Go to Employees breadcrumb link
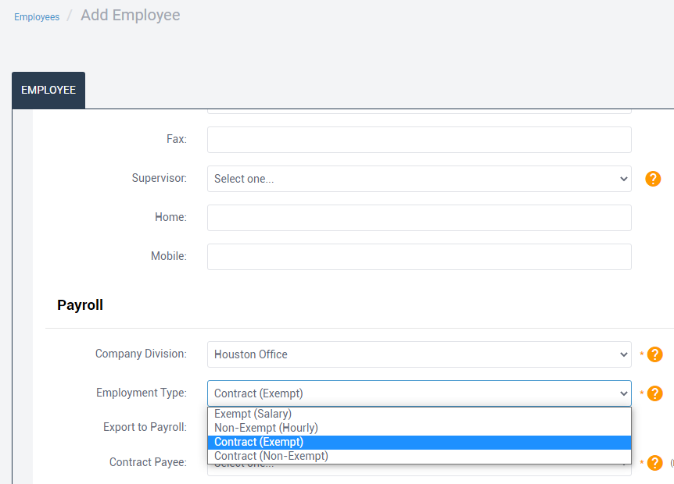This screenshot has width=674, height=484. pyautogui.click(x=37, y=17)
